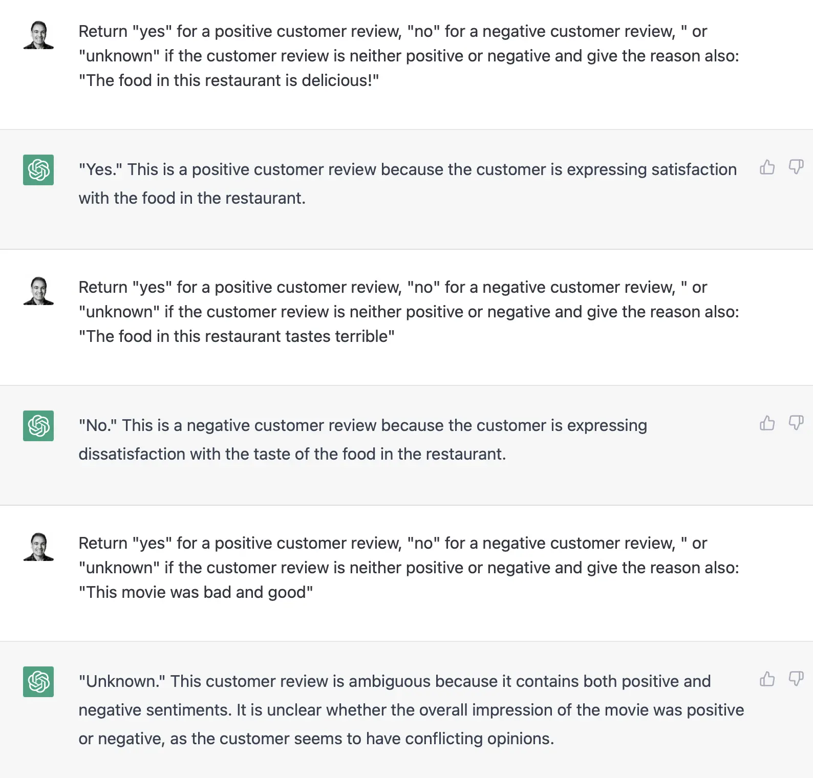The height and width of the screenshot is (778, 813).
Task: Click the prompt text "This movie was bad and good"
Action: coord(196,592)
